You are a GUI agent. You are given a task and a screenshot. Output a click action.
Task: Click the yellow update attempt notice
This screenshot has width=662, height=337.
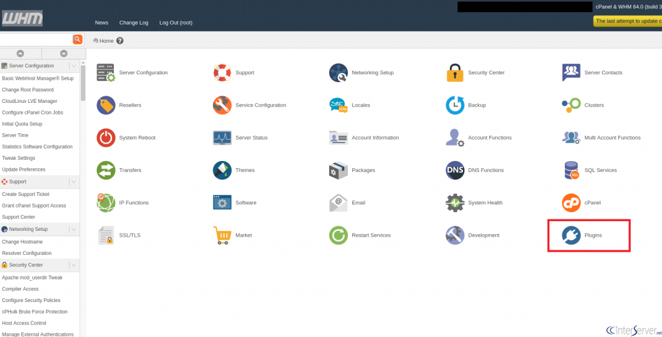click(627, 21)
